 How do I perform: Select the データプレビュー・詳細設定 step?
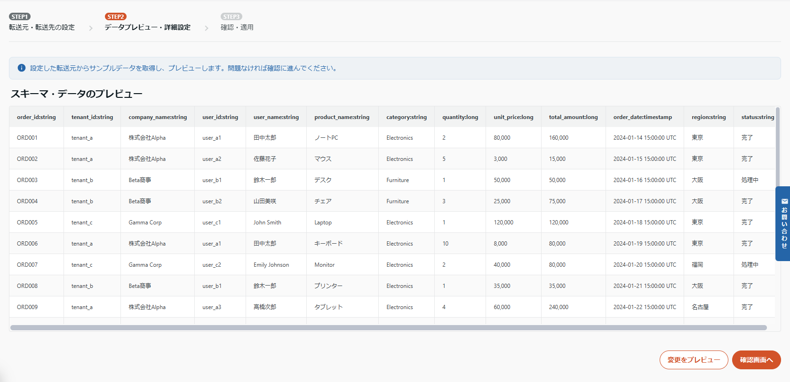(x=147, y=27)
